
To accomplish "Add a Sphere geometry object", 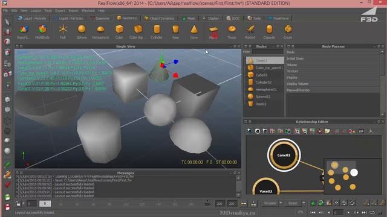I will [82, 32].
